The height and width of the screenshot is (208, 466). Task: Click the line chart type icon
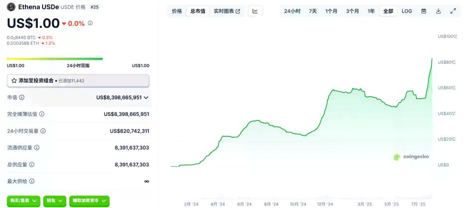click(x=255, y=11)
